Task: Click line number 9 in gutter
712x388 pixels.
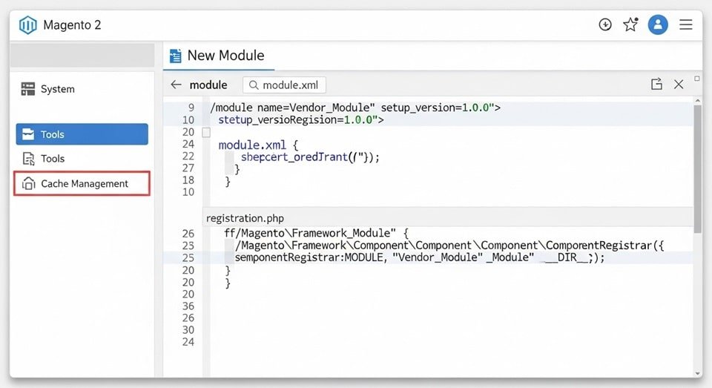Action: point(191,108)
